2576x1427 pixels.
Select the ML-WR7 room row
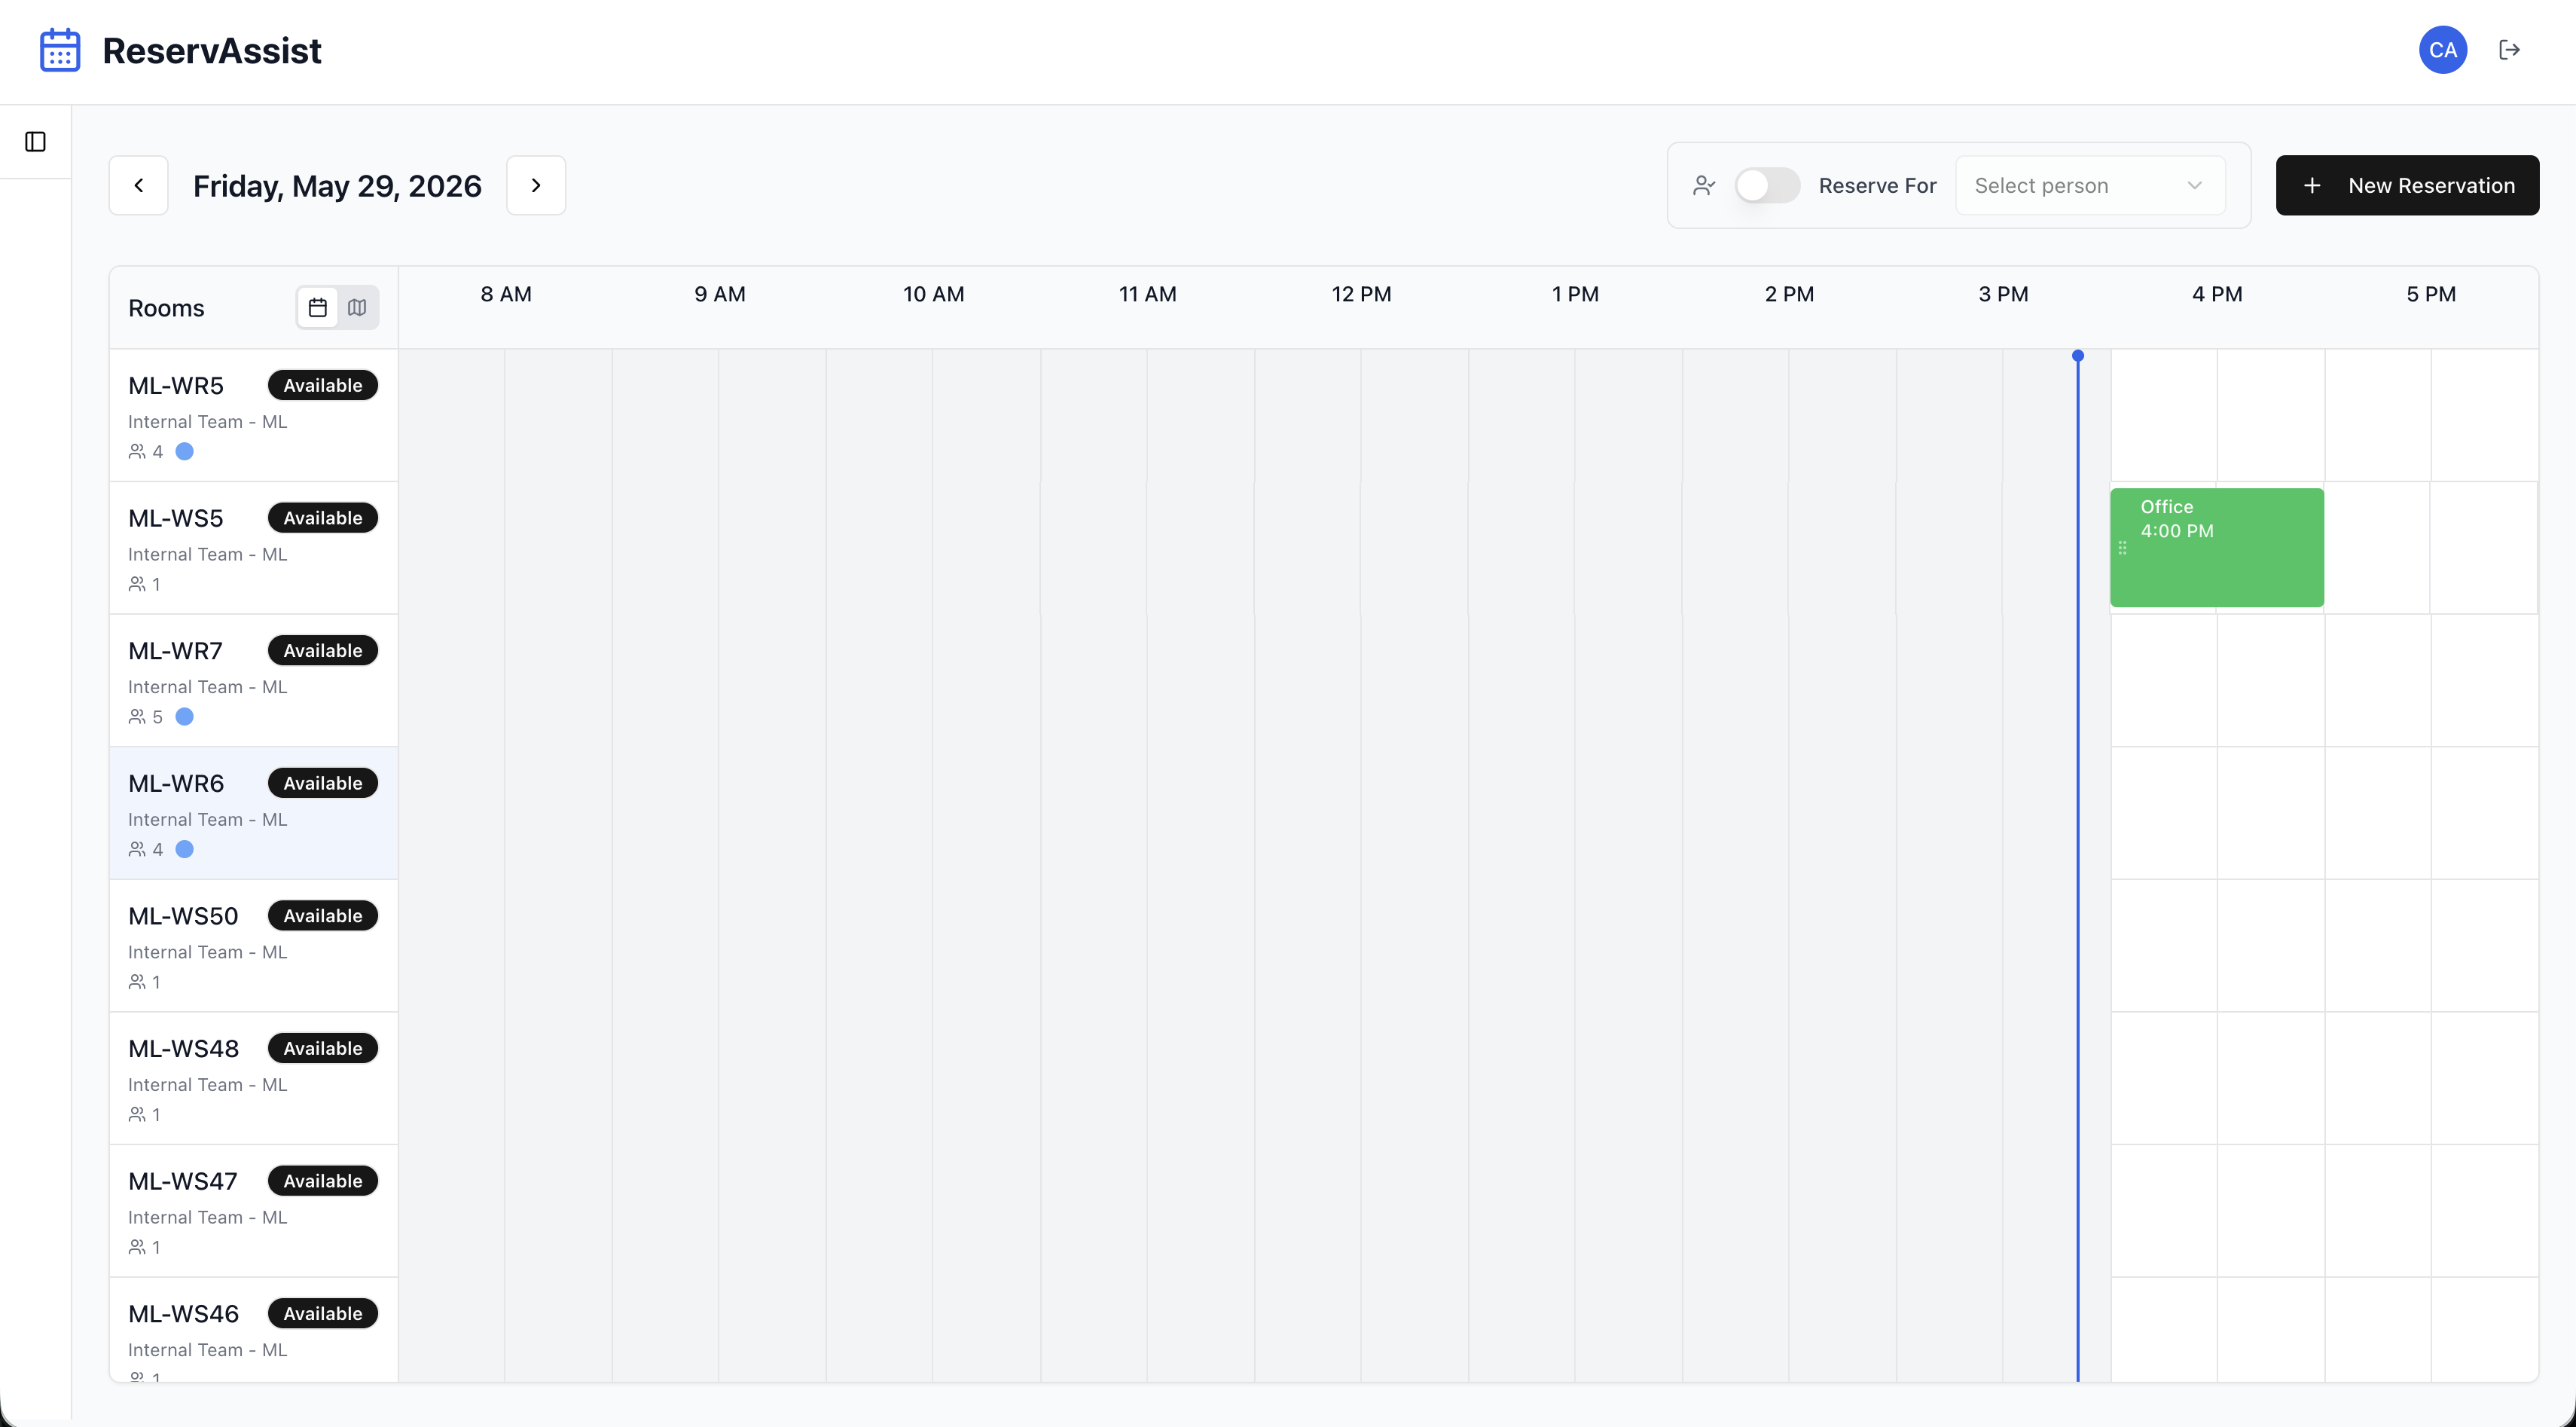pyautogui.click(x=253, y=680)
